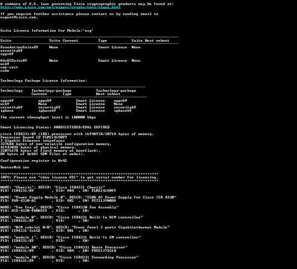This screenshot has width=297, height=269.
Task: Click the Route Processor serial number value
Action: (x=103, y=251)
